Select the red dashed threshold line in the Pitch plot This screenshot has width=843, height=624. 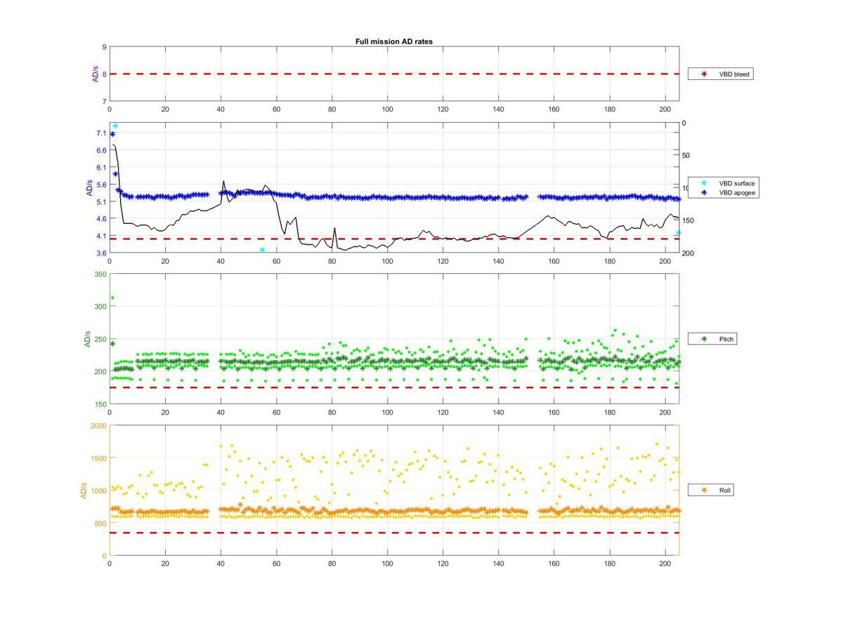pyautogui.click(x=394, y=387)
